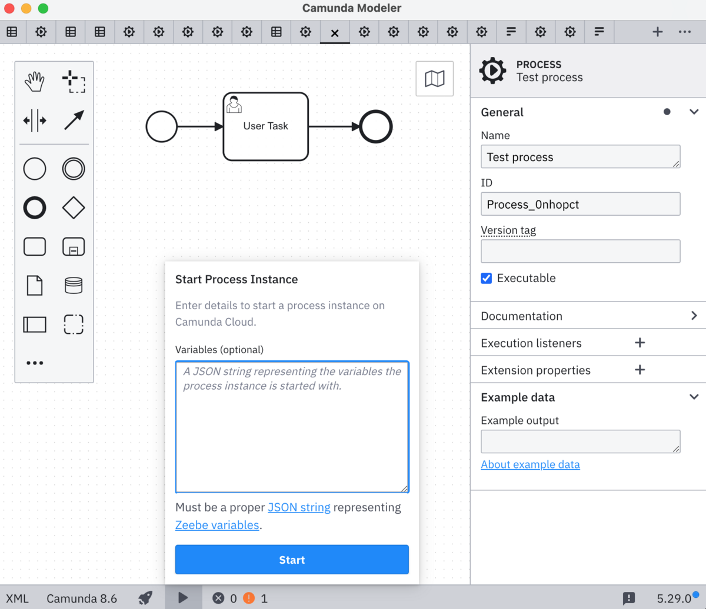
Task: Click the 5.29.0 version indicator
Action: [674, 598]
